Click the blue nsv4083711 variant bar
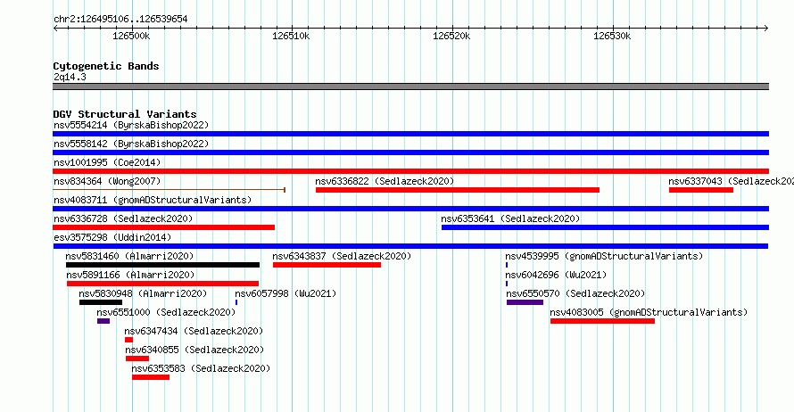 pyautogui.click(x=410, y=209)
